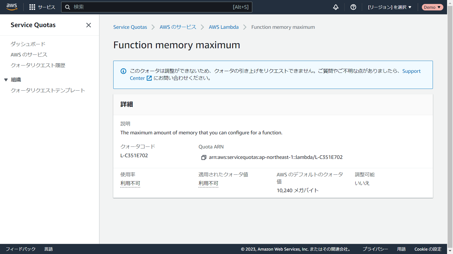
Task: Click the AWS logo home icon
Action: point(12,7)
